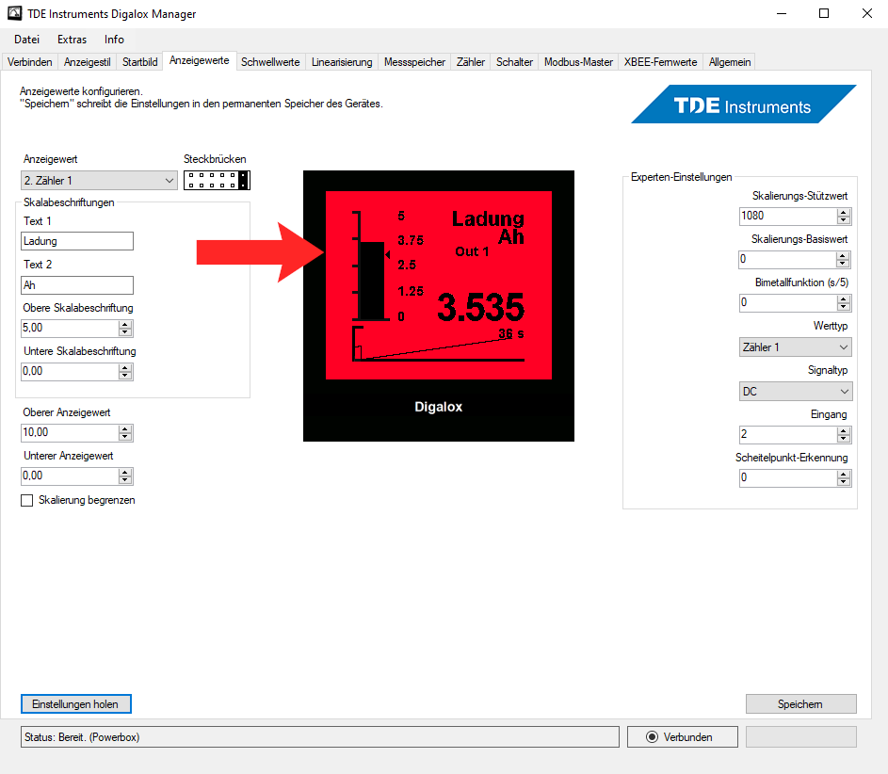Increase the Skalierungs-Stützwert value
Viewport: 888px width, 774px height.
[844, 212]
